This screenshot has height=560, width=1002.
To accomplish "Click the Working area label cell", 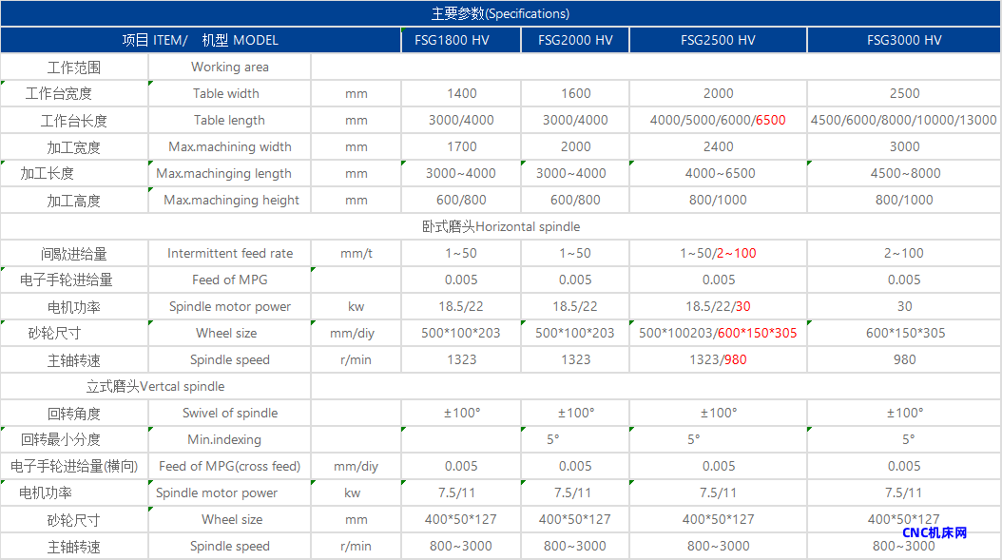I will [x=229, y=67].
